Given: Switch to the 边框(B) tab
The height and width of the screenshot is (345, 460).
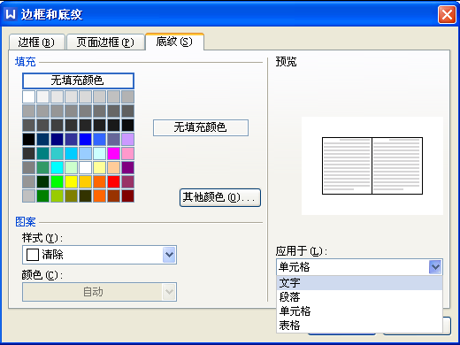Looking at the screenshot, I should click(37, 42).
